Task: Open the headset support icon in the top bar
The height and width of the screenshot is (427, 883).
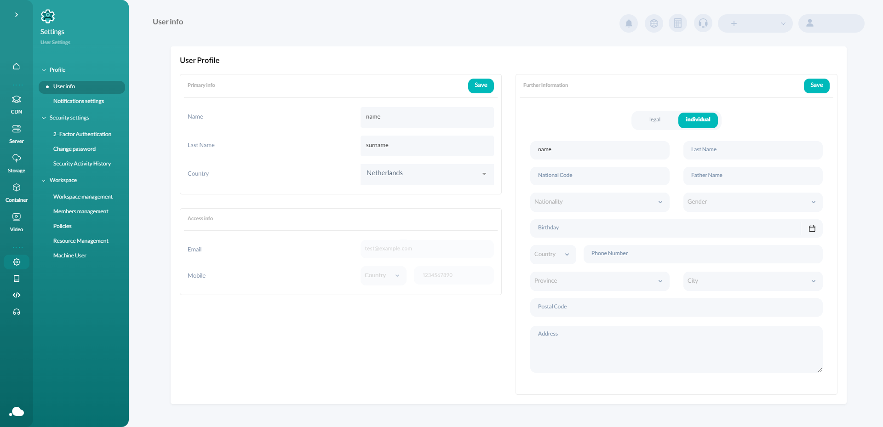Action: click(703, 23)
